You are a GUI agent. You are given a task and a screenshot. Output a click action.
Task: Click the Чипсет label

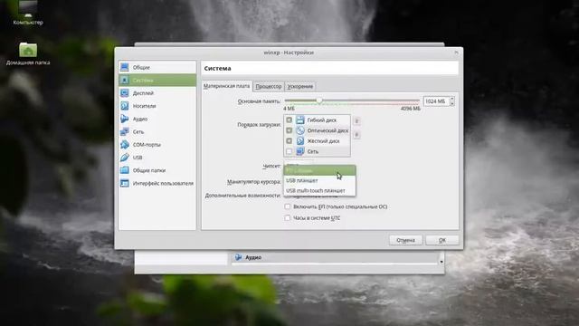coord(271,166)
